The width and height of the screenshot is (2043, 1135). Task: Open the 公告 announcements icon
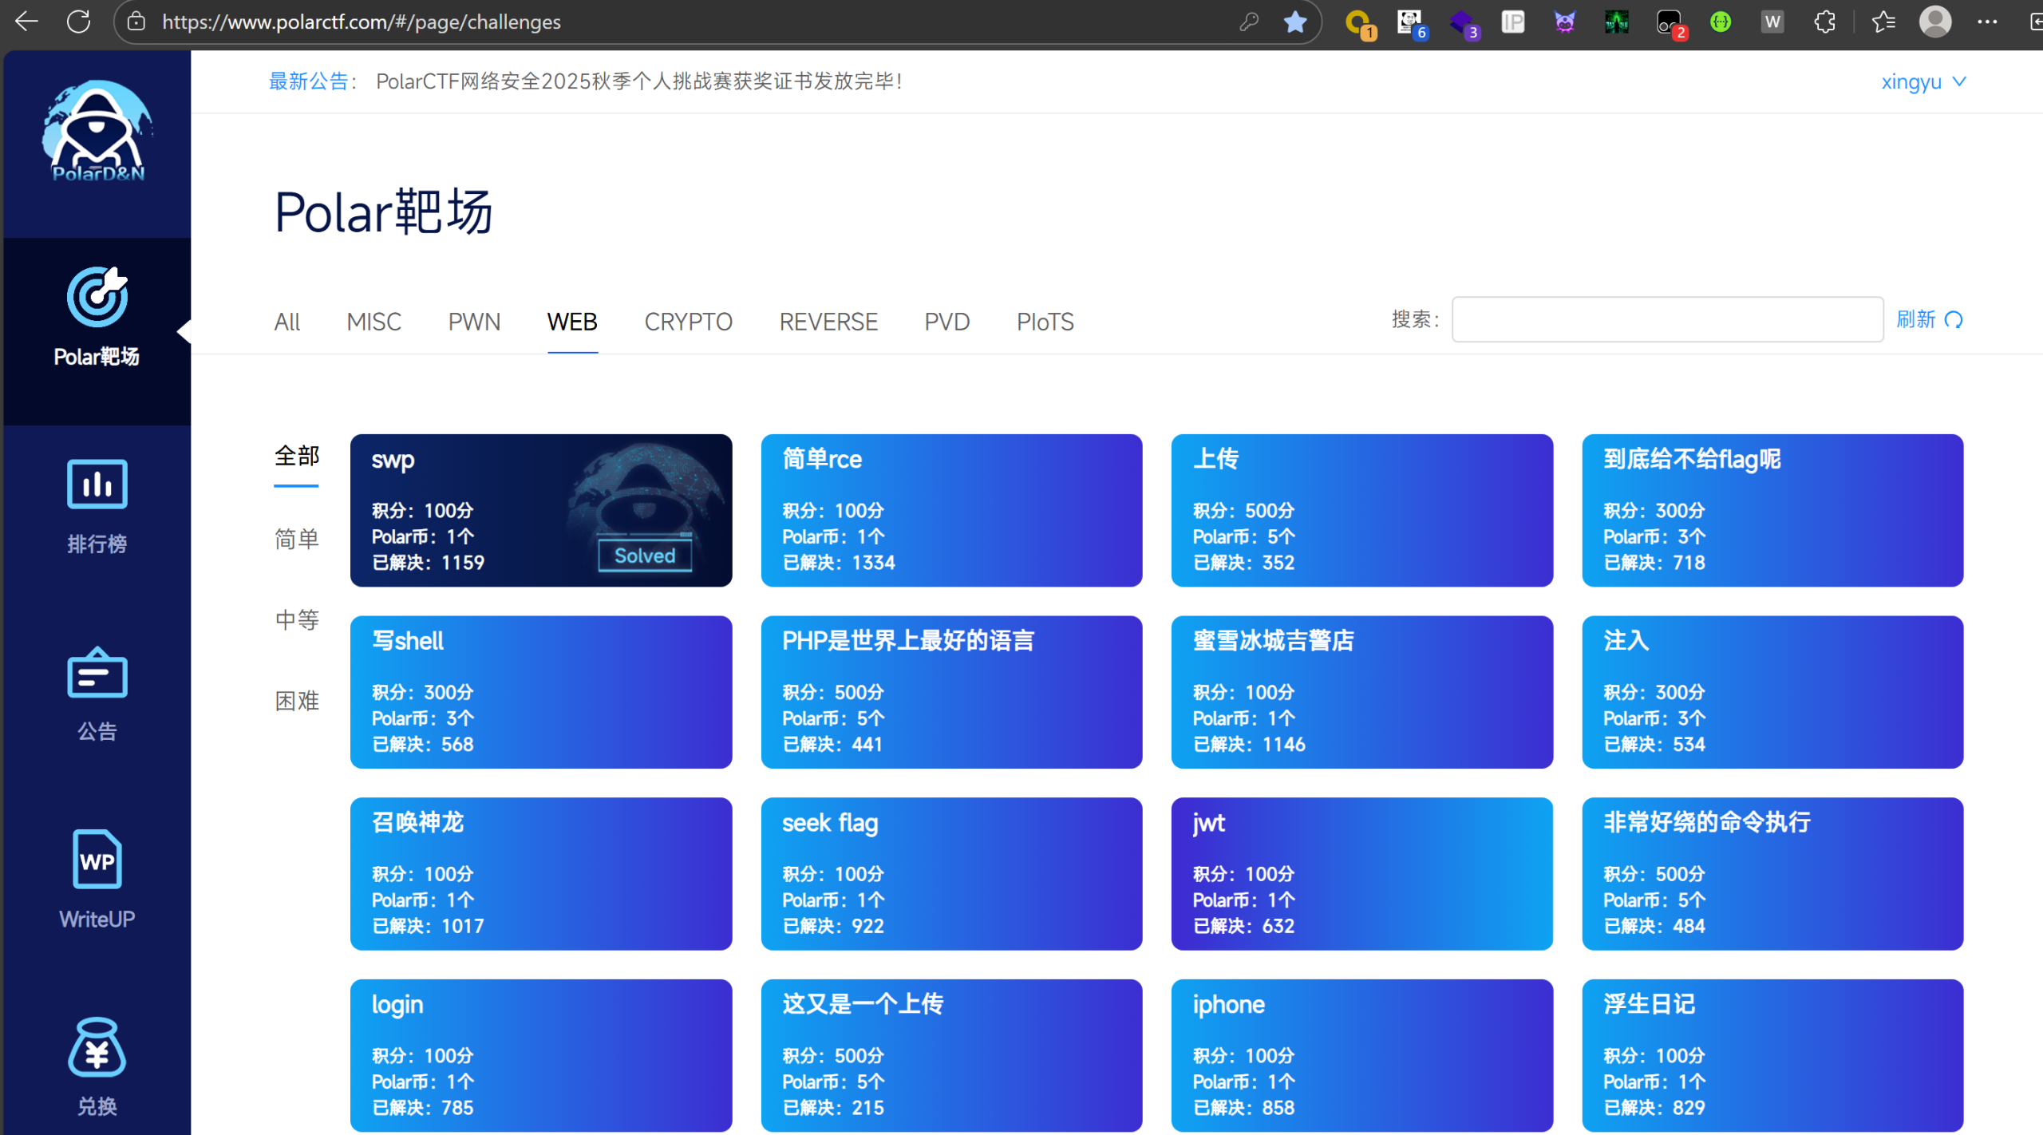(97, 674)
